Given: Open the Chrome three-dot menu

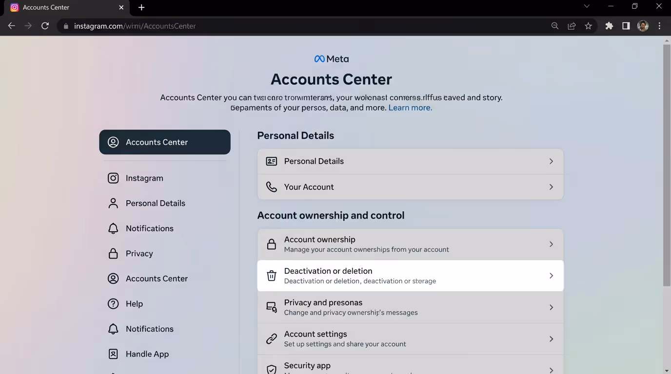Looking at the screenshot, I should coord(659,26).
